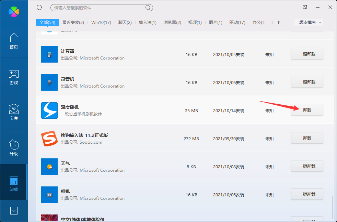
Task: Switch to the Win10(17) tab
Action: [101, 23]
